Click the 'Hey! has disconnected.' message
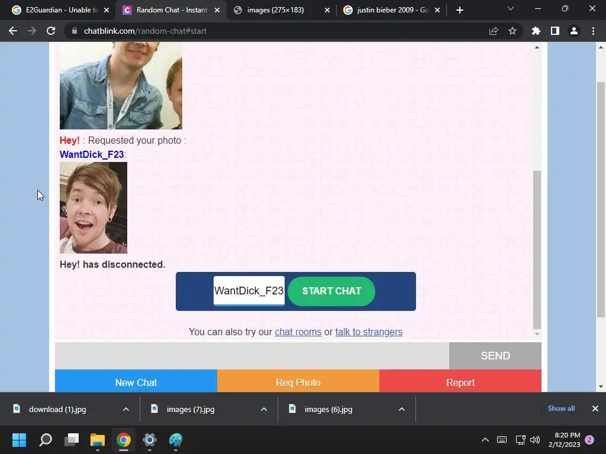 [x=112, y=264]
